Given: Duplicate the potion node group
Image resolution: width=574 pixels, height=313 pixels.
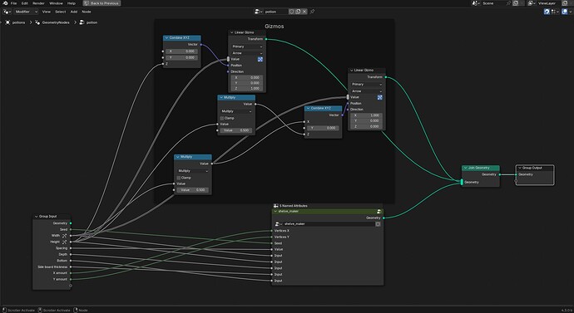Looking at the screenshot, I should pyautogui.click(x=298, y=12).
